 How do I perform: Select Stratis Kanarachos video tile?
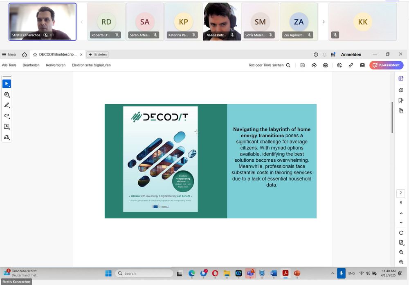coord(43,22)
